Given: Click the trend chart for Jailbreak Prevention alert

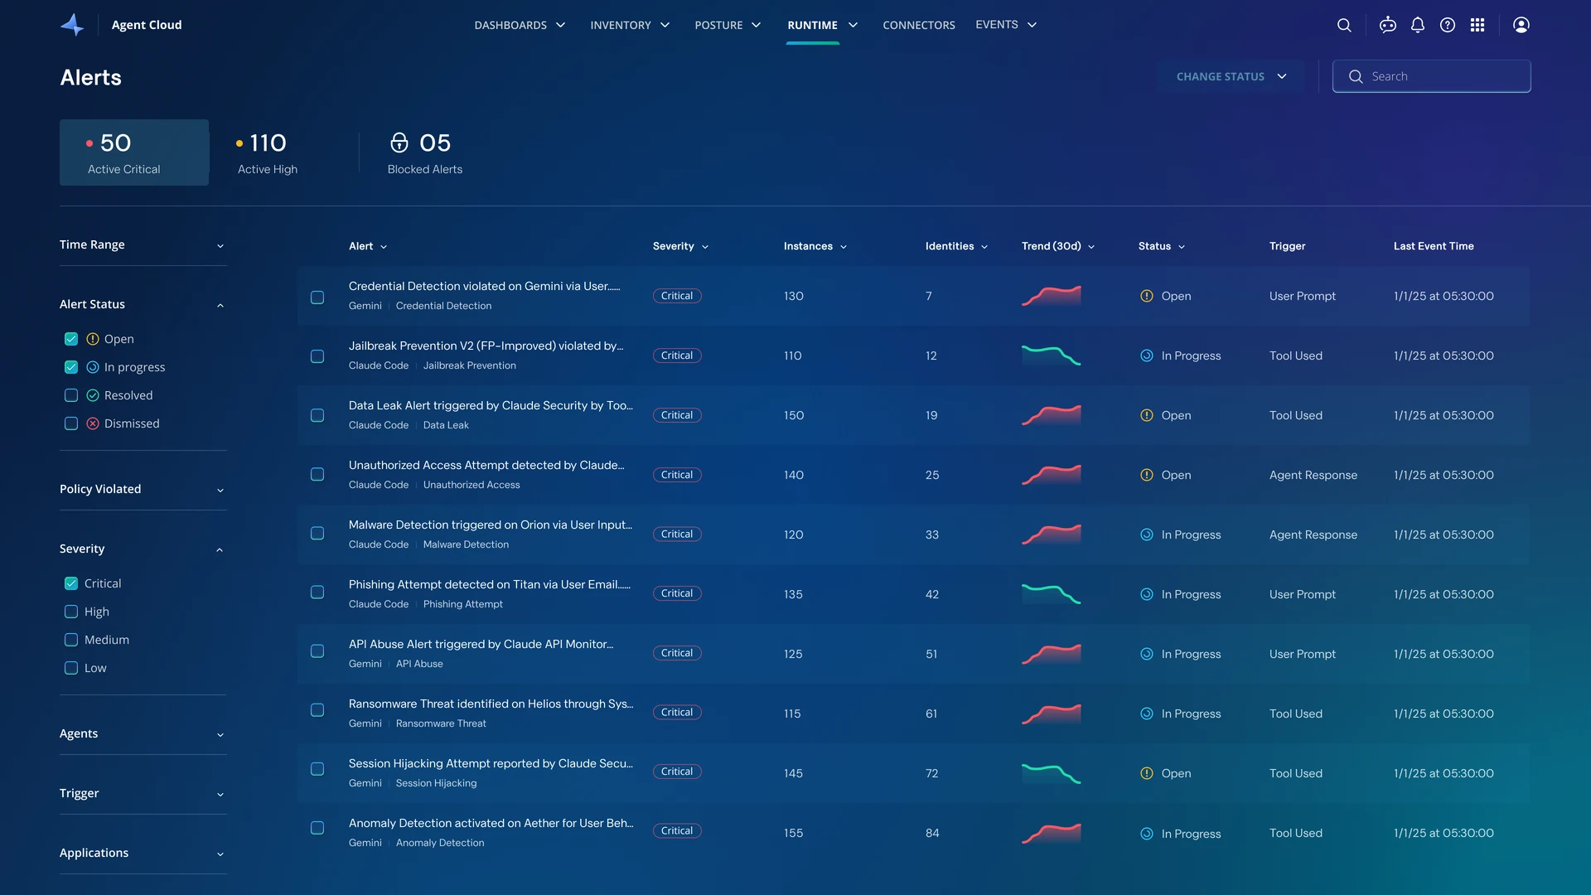Looking at the screenshot, I should point(1052,356).
